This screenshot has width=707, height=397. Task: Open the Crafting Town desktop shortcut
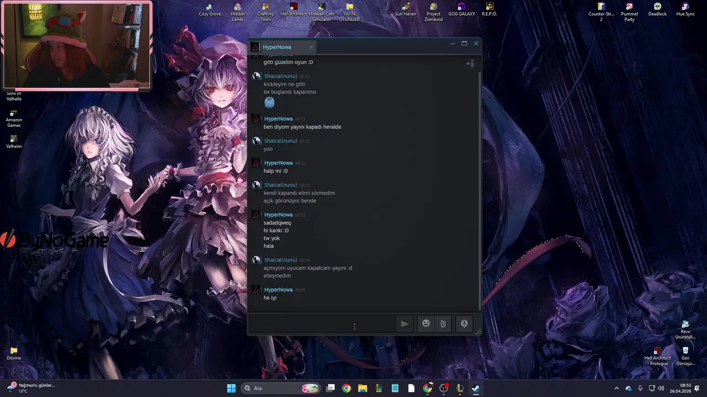click(x=266, y=12)
